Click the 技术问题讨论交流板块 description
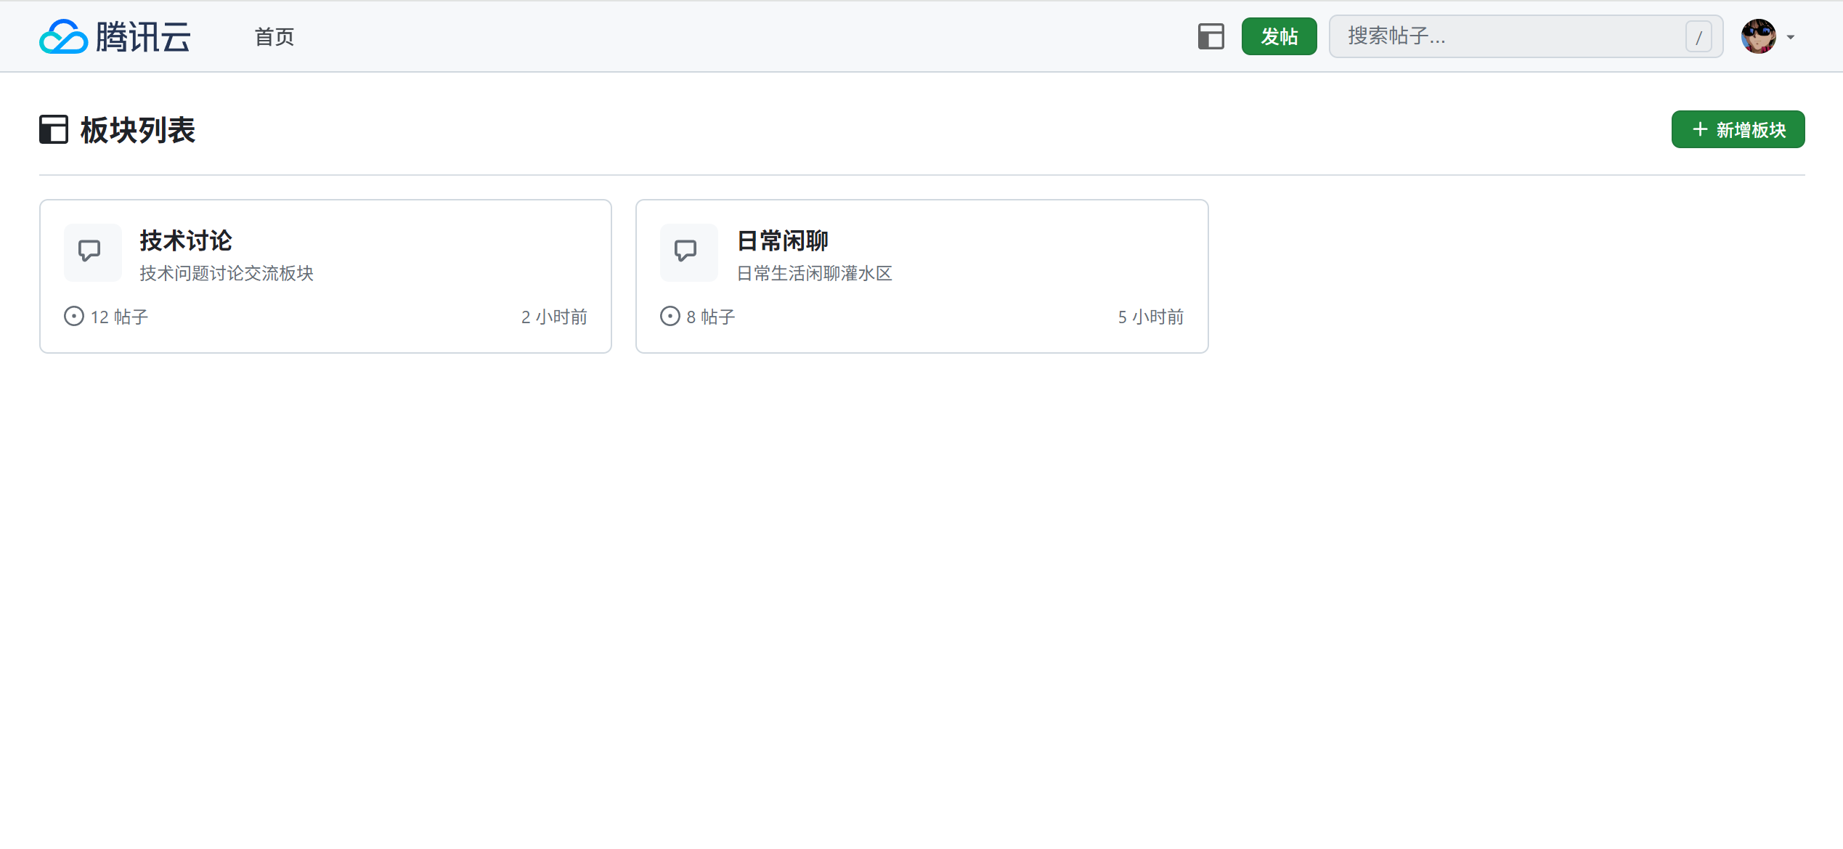 [227, 273]
